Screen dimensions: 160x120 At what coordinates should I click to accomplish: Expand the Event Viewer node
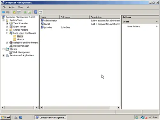(x=7, y=27)
